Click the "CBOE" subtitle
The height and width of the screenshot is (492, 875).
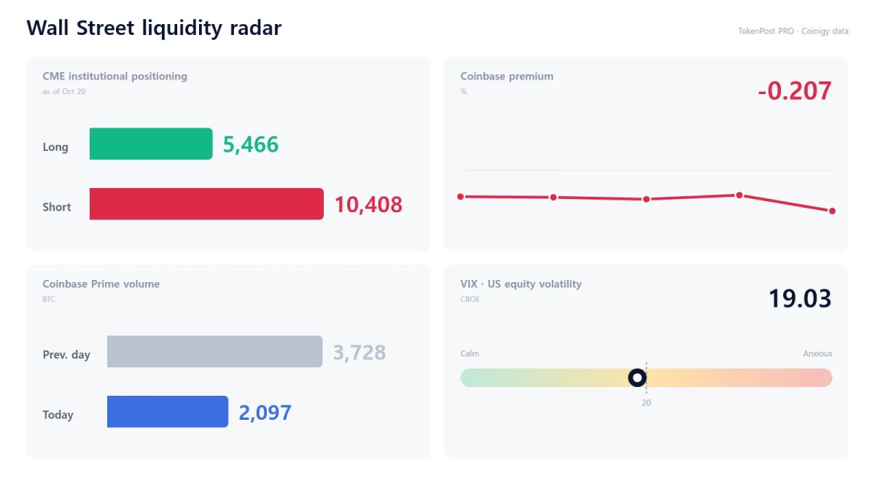[470, 299]
